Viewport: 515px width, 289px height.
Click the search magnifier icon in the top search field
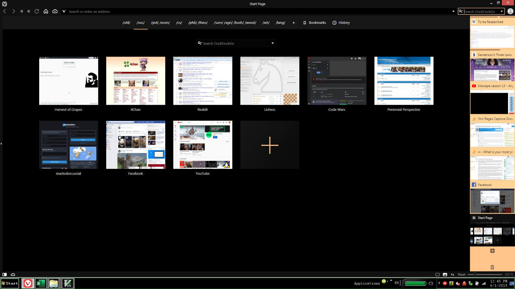tap(461, 11)
